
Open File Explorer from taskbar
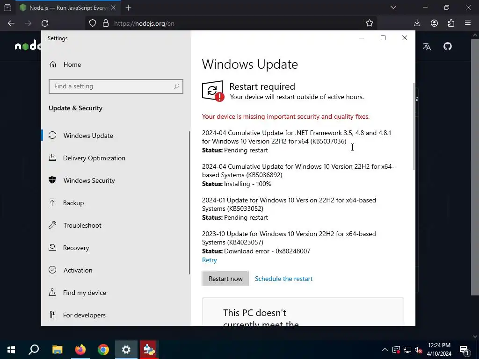(x=57, y=350)
